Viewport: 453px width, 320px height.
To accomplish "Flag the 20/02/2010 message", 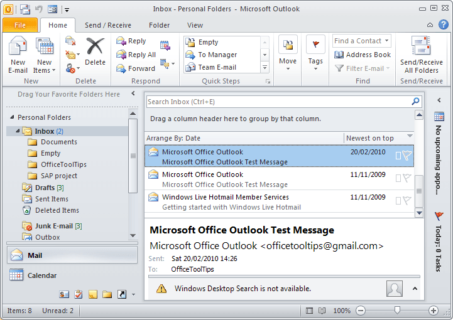I will [407, 156].
